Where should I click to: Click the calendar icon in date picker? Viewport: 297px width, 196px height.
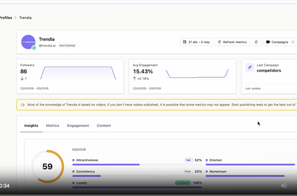pyautogui.click(x=184, y=42)
